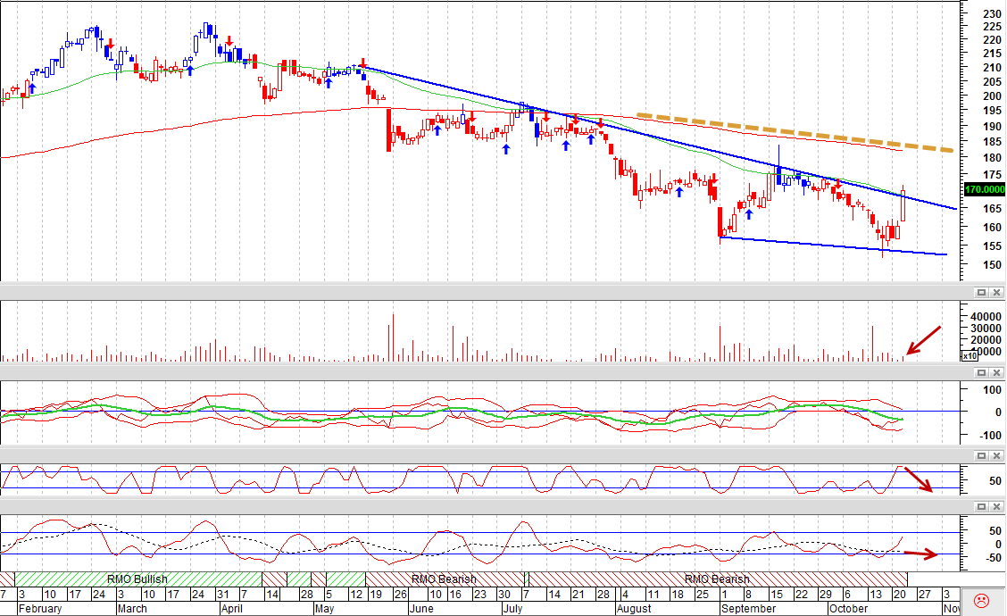Maximize the pane with a single 50 label
Viewport: 1007px width, 616px height.
click(981, 455)
